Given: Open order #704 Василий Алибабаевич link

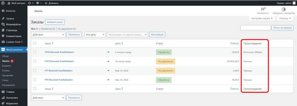Looking at the screenshot, I should pyautogui.click(x=59, y=52).
